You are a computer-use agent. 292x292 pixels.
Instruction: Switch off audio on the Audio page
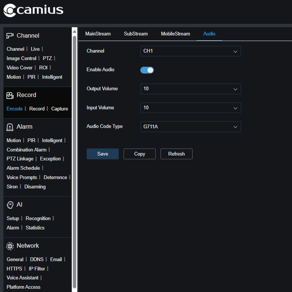coord(147,70)
